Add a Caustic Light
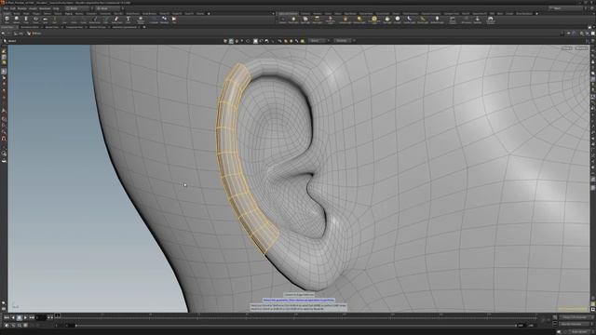596x335 pixels. (410, 20)
